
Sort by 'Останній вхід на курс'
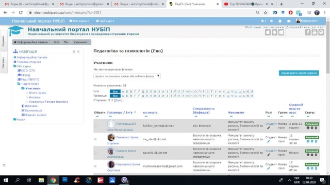point(296,108)
